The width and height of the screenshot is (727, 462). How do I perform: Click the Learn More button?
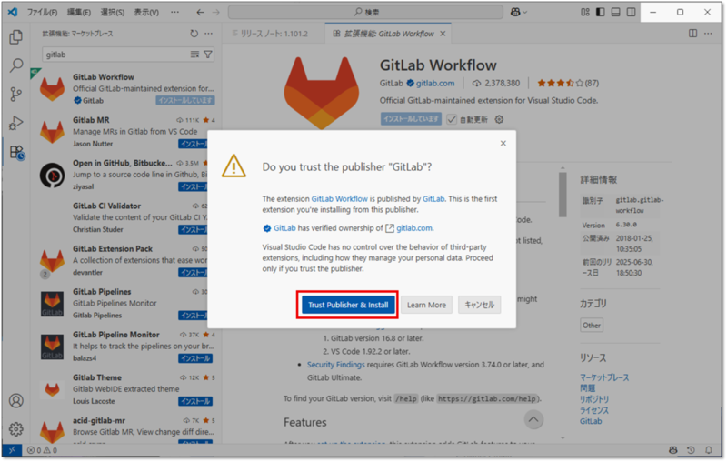[426, 305]
